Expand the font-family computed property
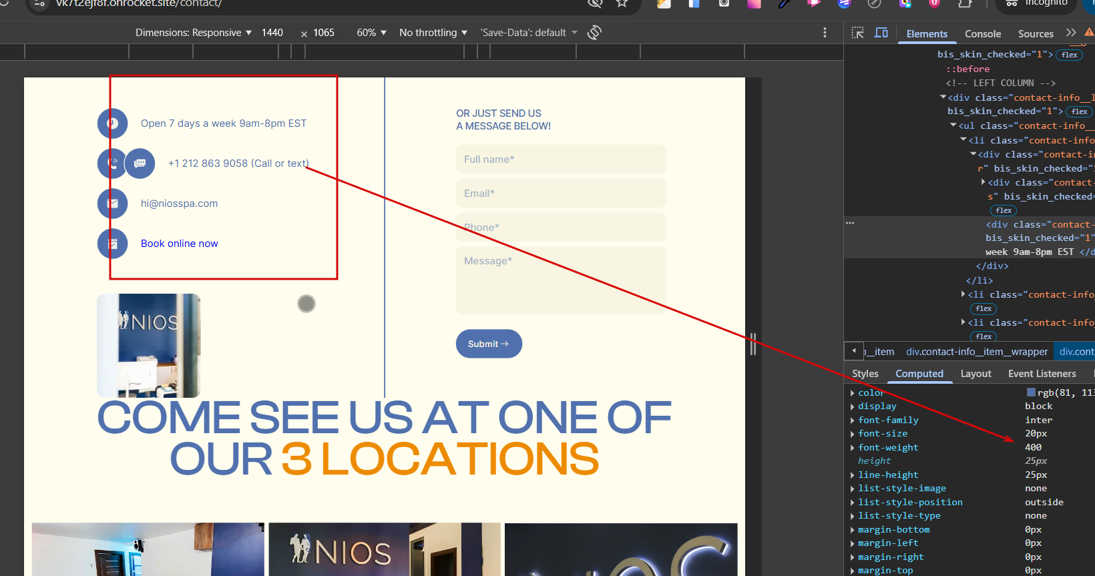The width and height of the screenshot is (1095, 576). 853,420
